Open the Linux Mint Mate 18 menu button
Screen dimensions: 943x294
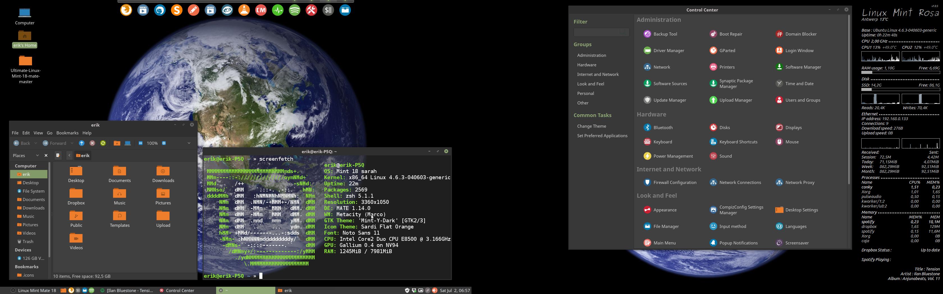[x=33, y=290]
